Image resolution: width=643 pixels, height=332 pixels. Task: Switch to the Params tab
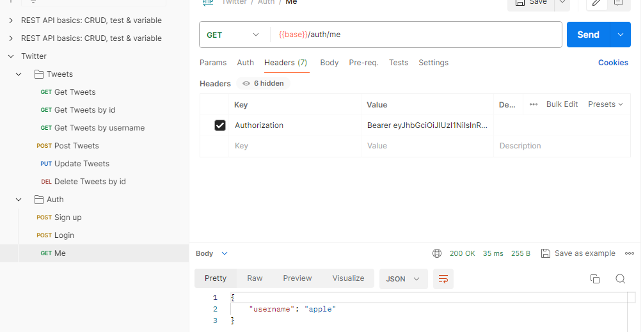213,63
